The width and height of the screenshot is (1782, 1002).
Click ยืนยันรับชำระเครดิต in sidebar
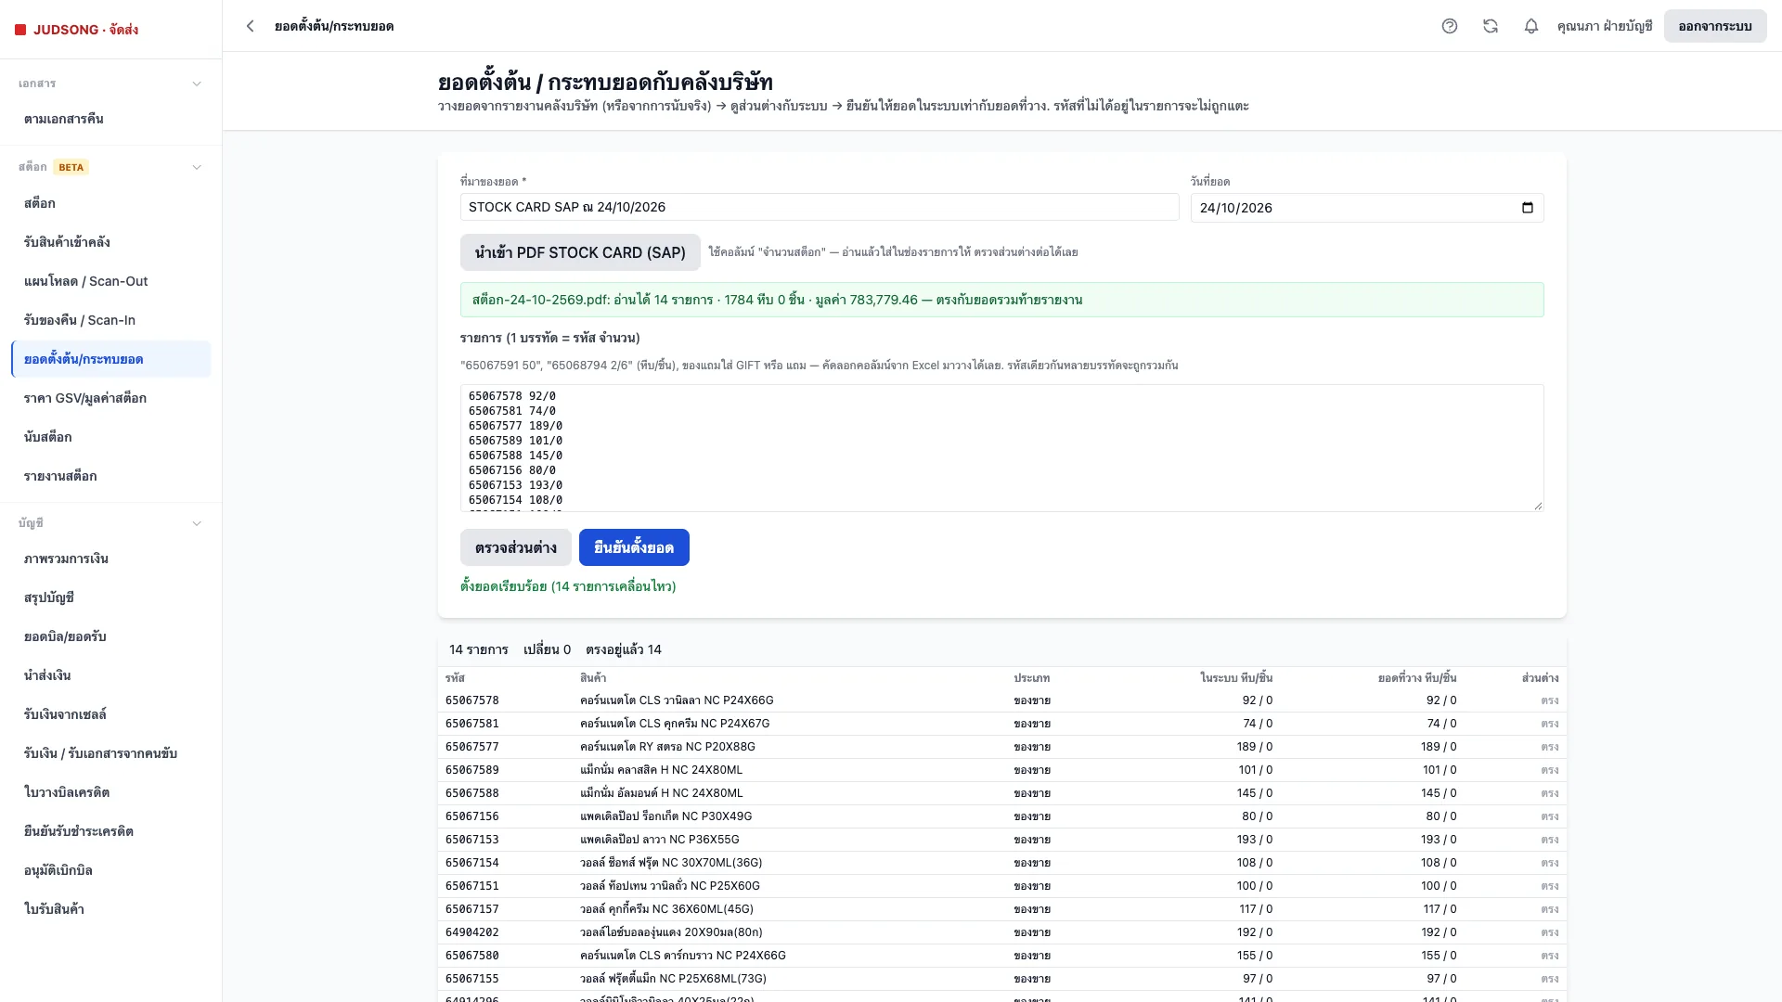[x=110, y=831]
